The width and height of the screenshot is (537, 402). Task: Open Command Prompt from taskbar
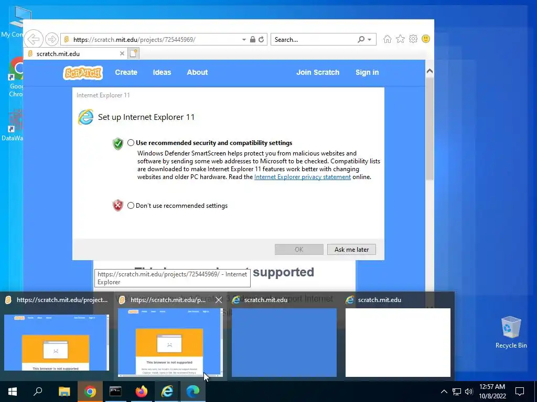pos(115,392)
